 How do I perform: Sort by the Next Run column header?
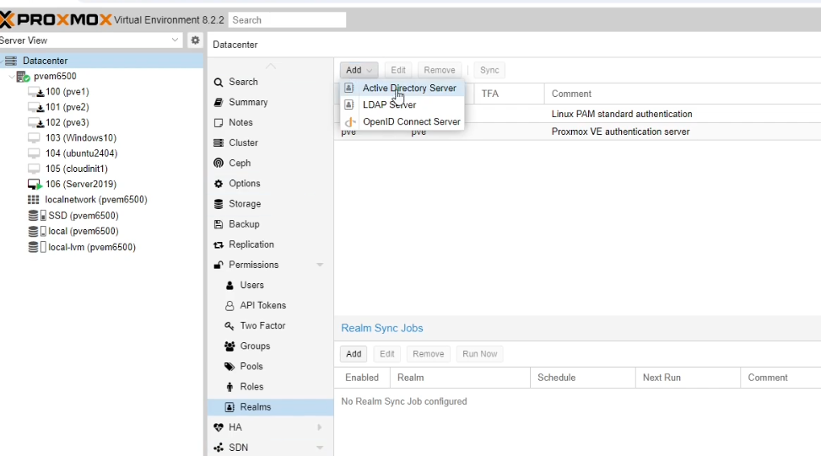click(x=688, y=378)
